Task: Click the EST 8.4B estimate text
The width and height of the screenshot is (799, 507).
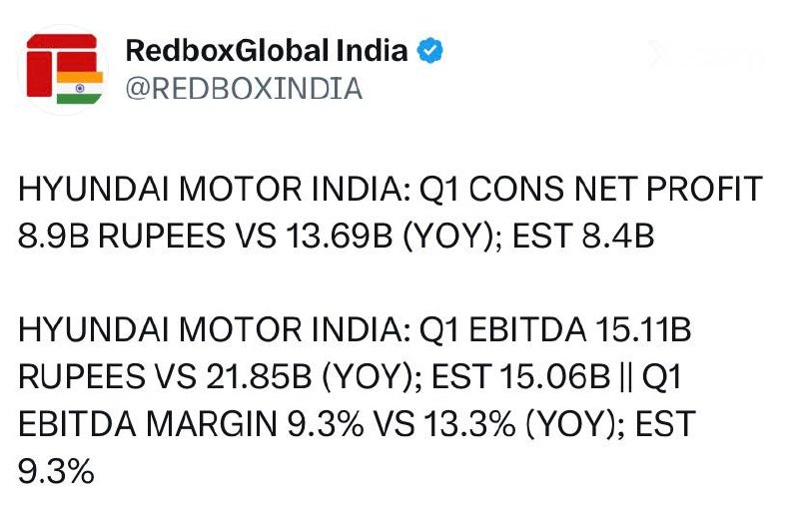Action: [x=583, y=237]
